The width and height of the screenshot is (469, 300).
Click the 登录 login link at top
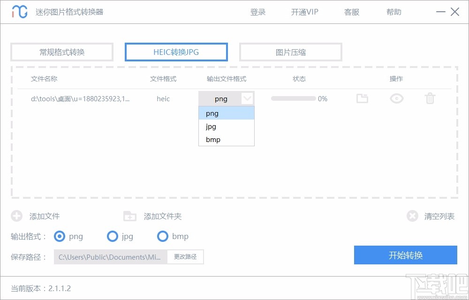point(258,12)
